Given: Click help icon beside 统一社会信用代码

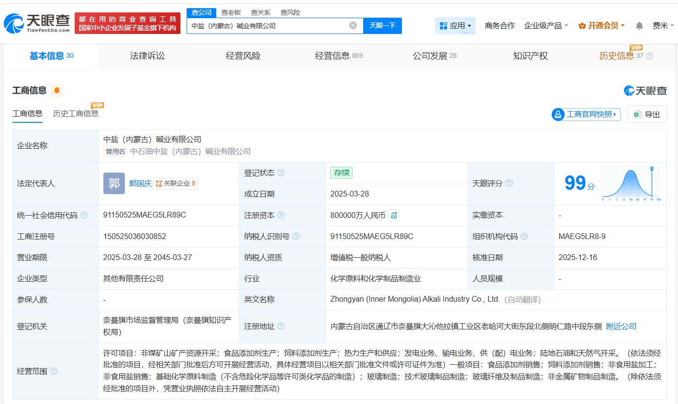Looking at the screenshot, I should pos(84,216).
